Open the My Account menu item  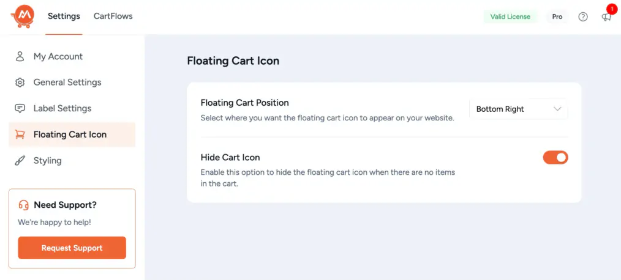[58, 56]
